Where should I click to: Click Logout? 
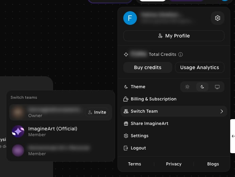click(174, 148)
